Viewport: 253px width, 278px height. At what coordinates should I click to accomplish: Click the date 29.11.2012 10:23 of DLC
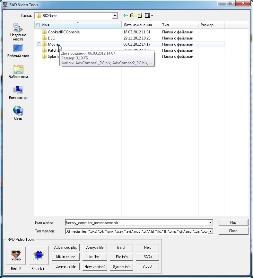click(137, 38)
